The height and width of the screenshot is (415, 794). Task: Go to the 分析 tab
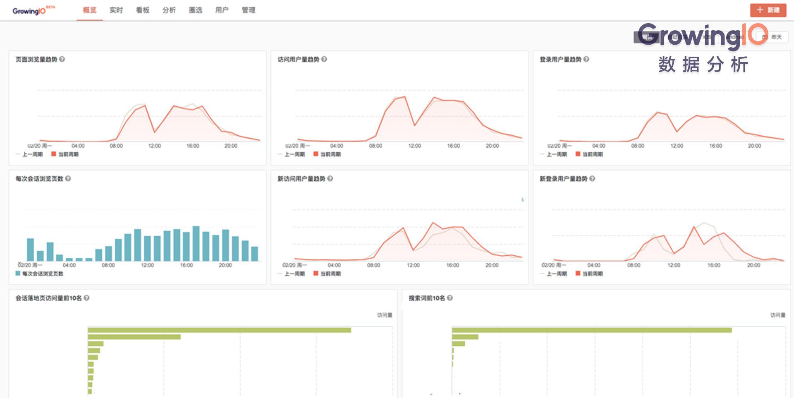(x=169, y=10)
